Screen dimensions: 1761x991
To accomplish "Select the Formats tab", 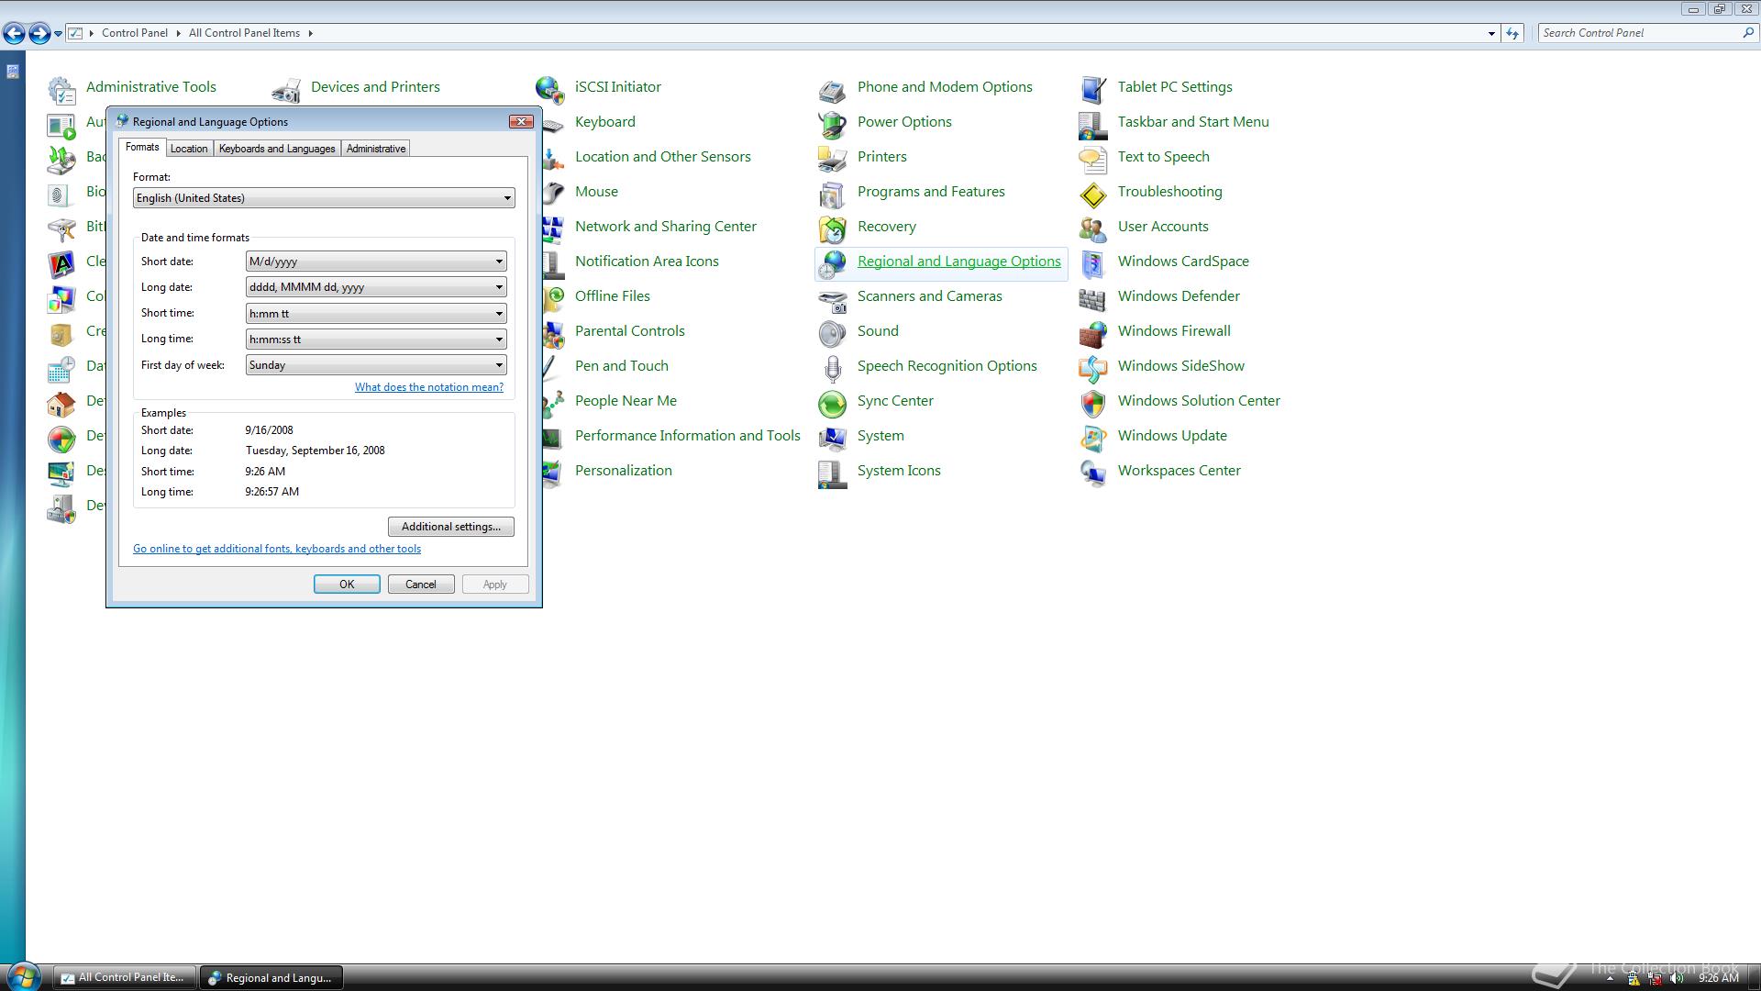I will (x=142, y=147).
